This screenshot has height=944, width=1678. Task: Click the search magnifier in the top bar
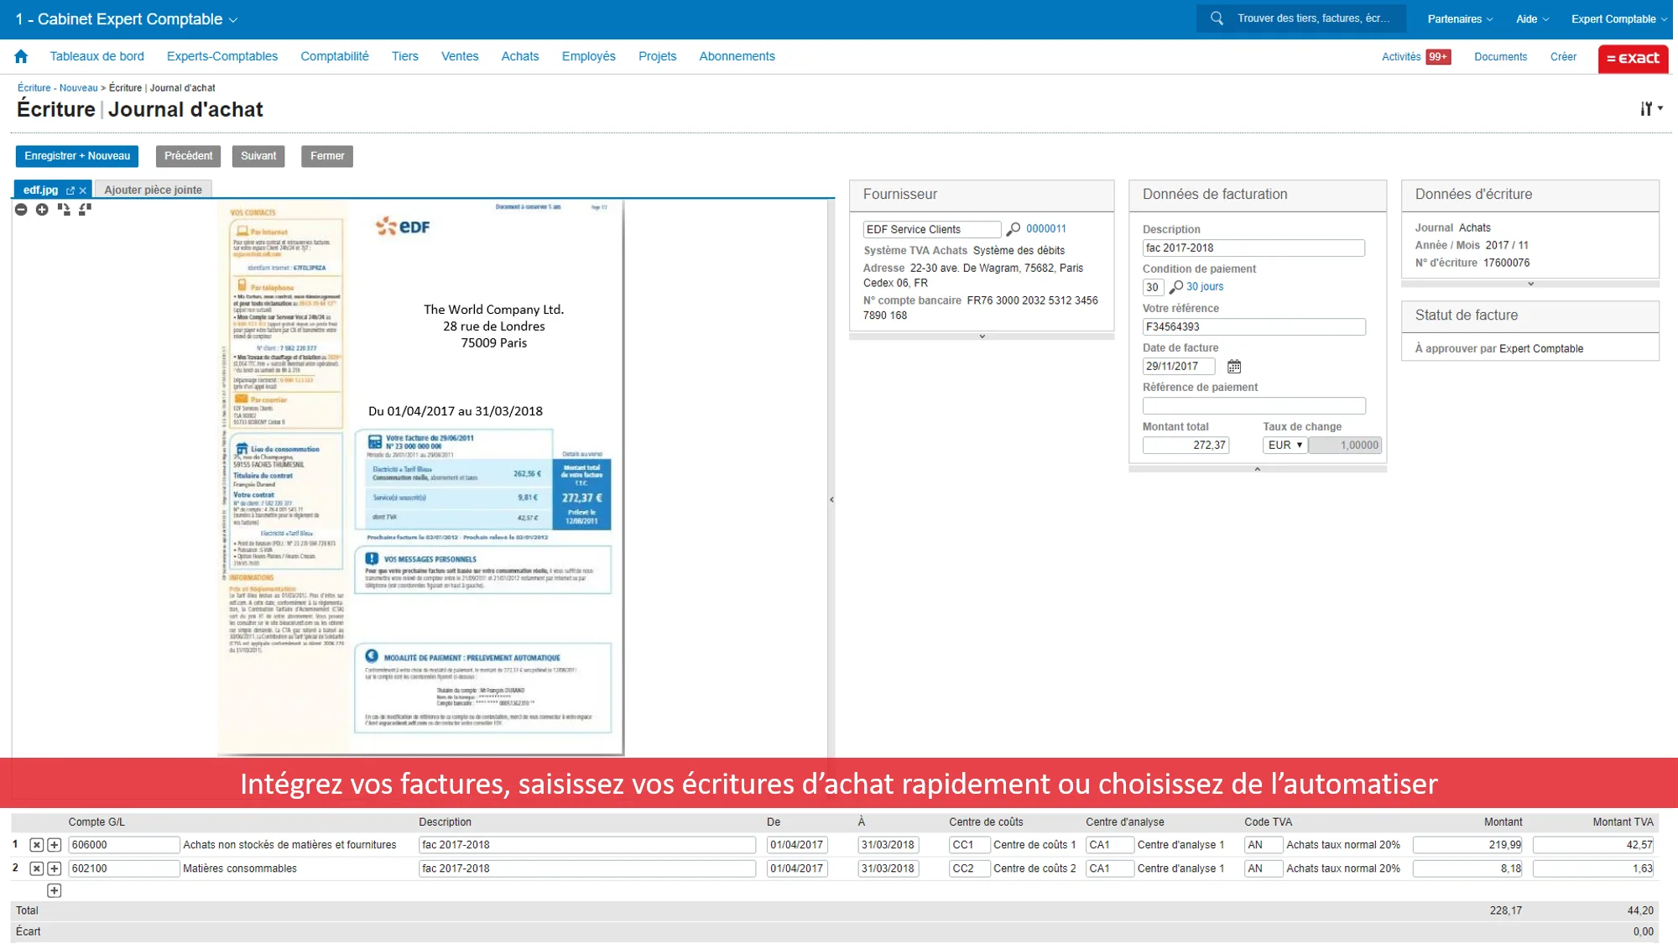click(1217, 18)
